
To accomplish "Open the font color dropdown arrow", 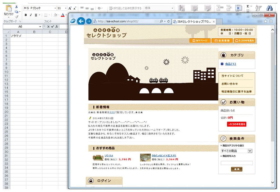I will click(x=66, y=15).
